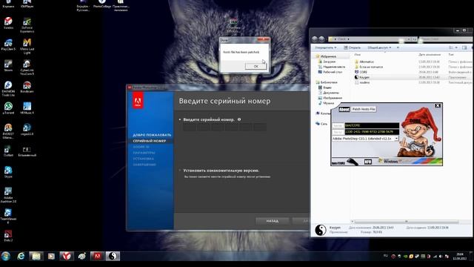
Task: Select the 'Установить ознакомительную версию' option
Action: tap(180, 171)
